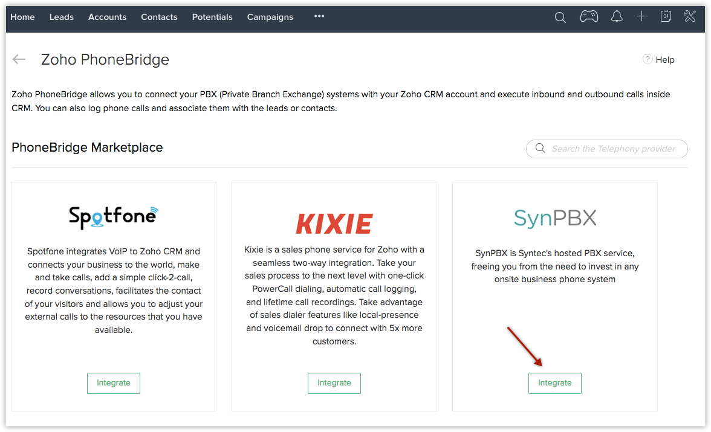
Task: Open the Campaigns module
Action: (270, 18)
